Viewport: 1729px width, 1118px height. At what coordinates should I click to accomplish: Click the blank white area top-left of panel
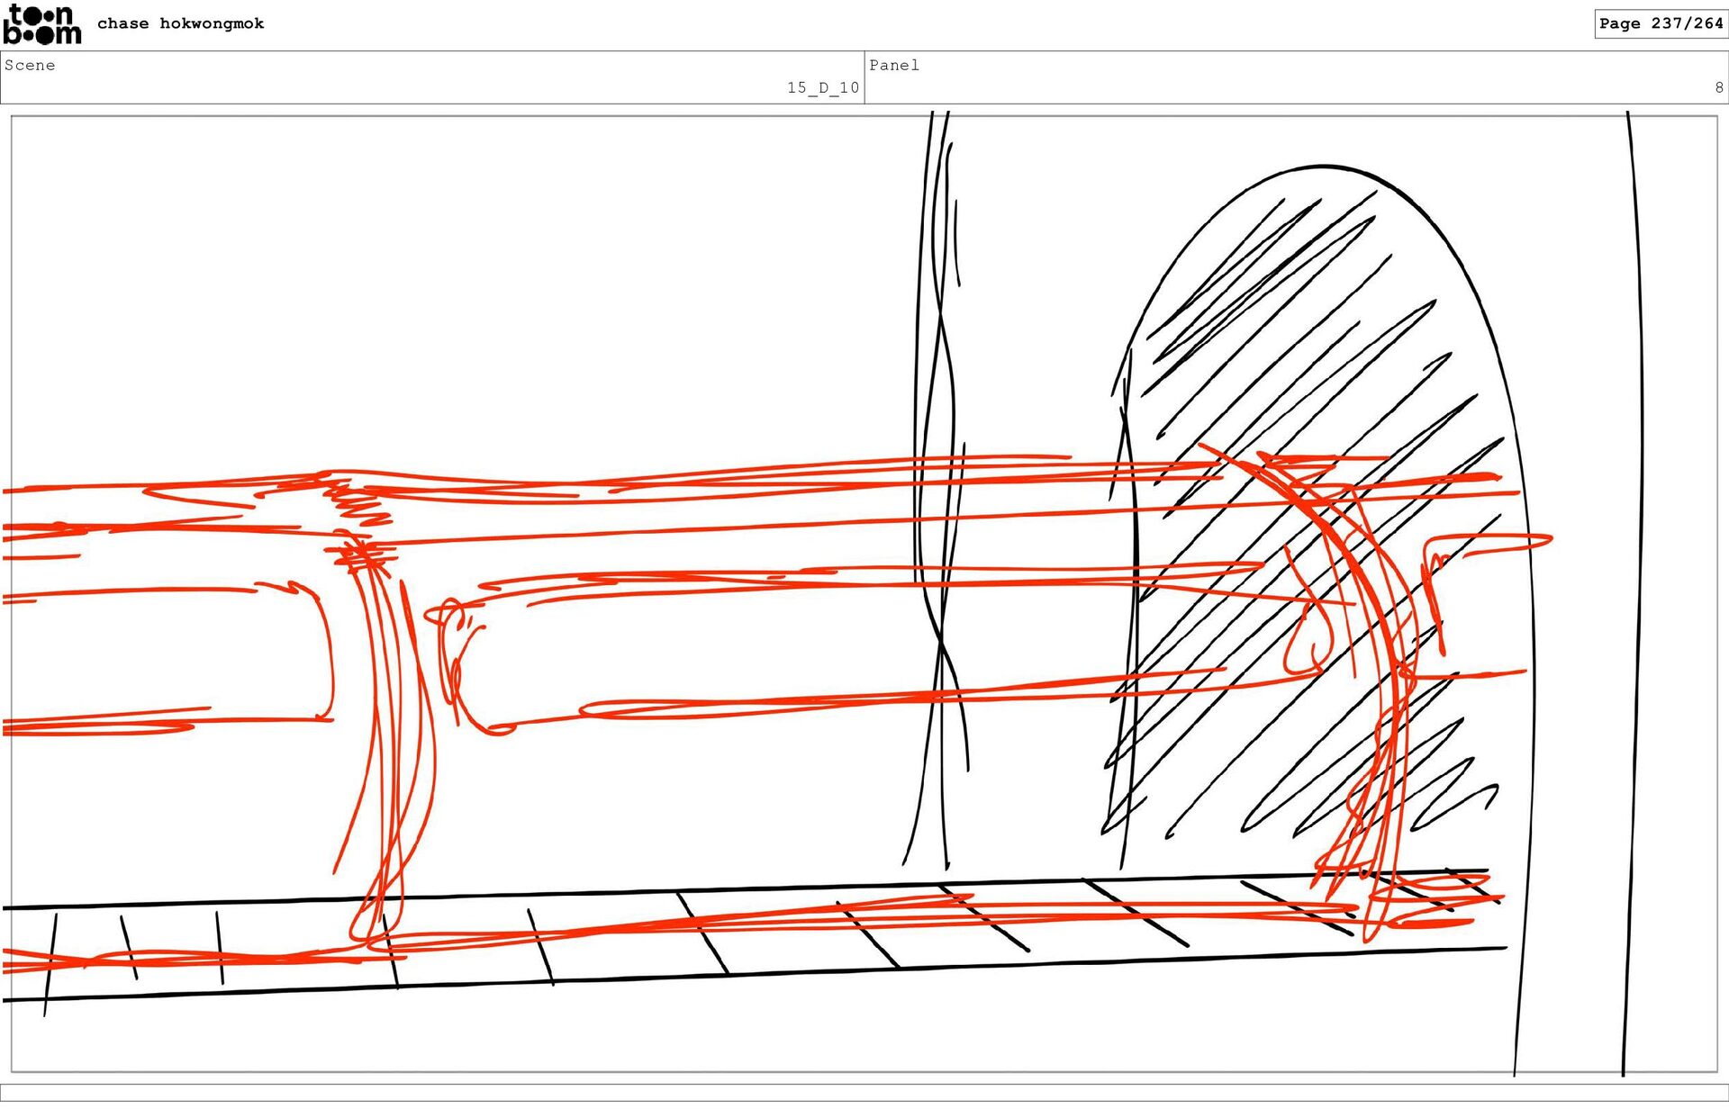(x=360, y=270)
